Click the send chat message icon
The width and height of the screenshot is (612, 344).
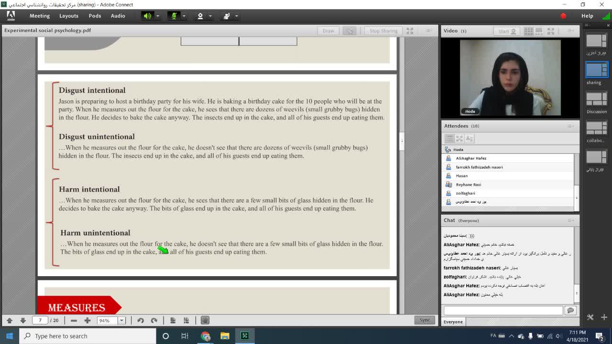(570, 311)
